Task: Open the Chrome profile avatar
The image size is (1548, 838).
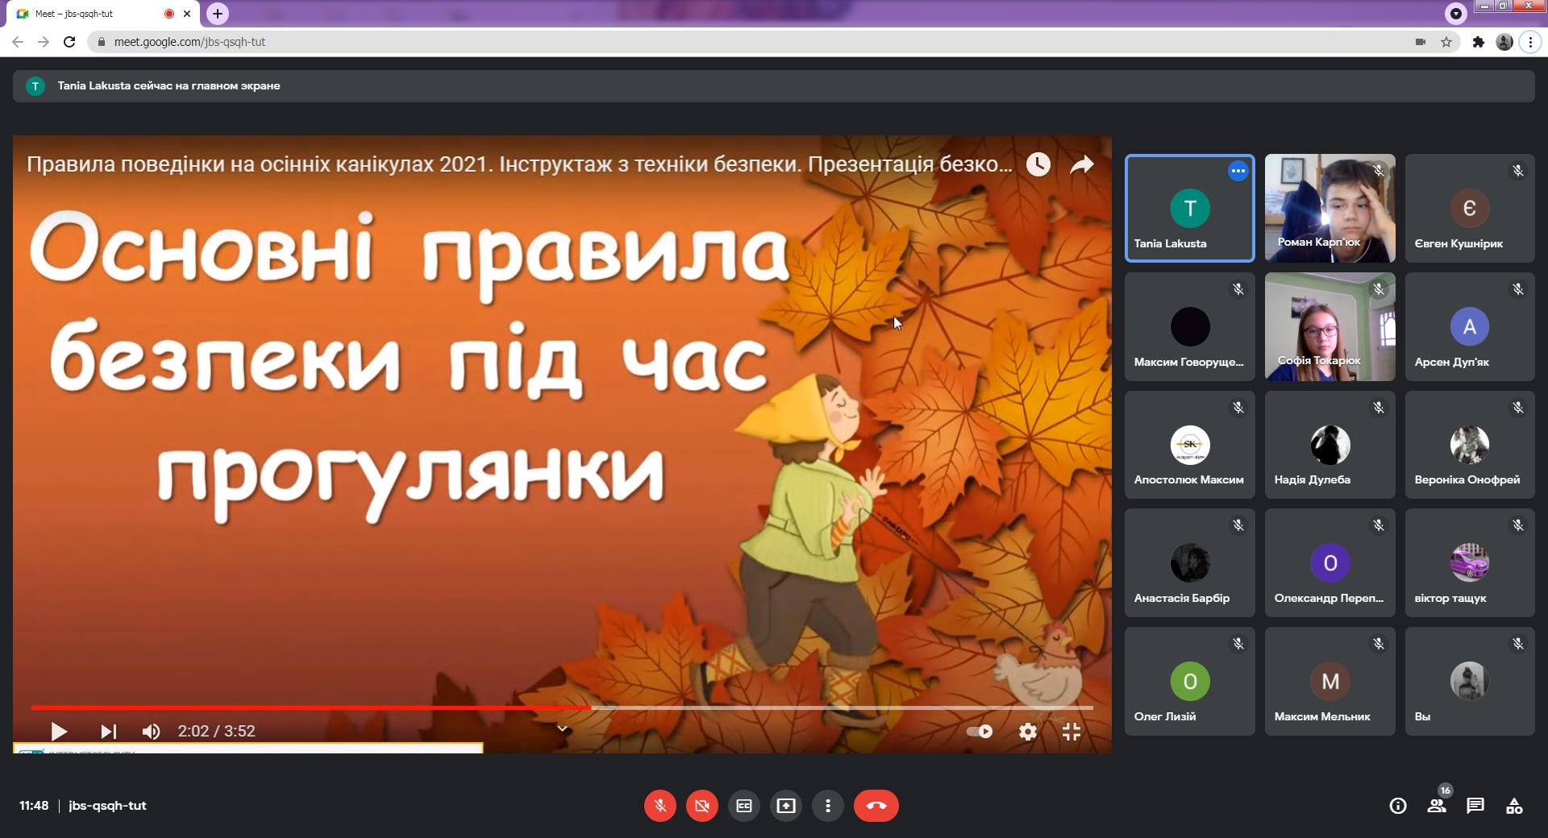Action: [1504, 42]
